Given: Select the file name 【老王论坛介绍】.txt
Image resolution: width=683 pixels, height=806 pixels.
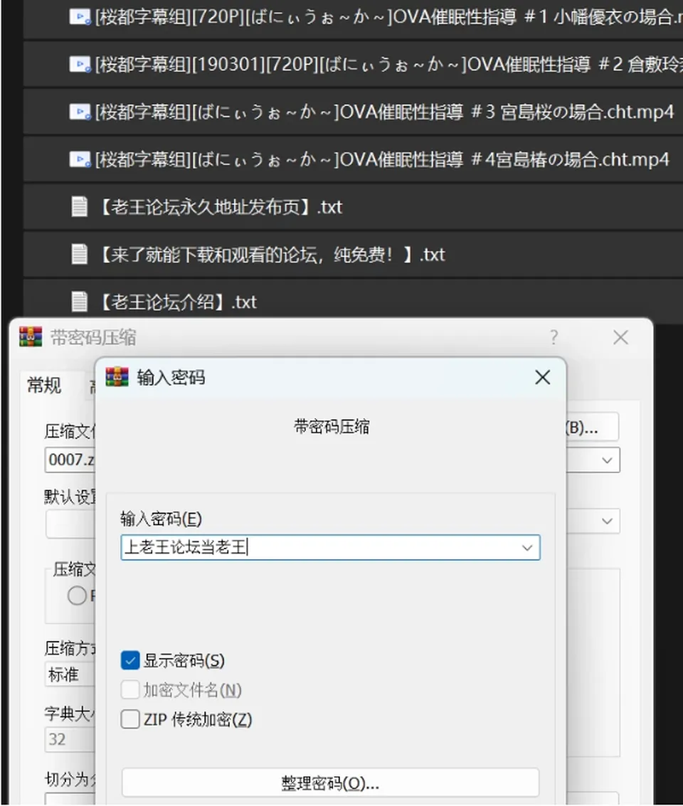Looking at the screenshot, I should 176,302.
